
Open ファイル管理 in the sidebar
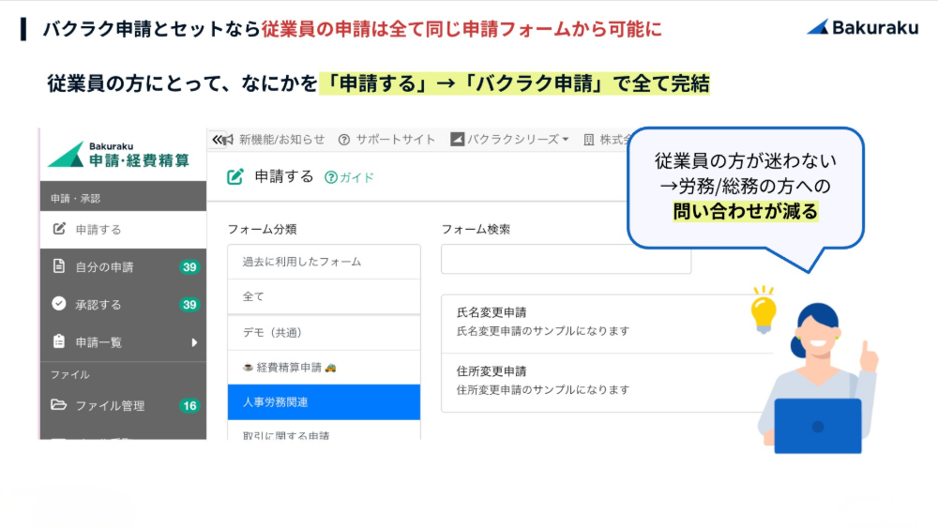point(123,405)
